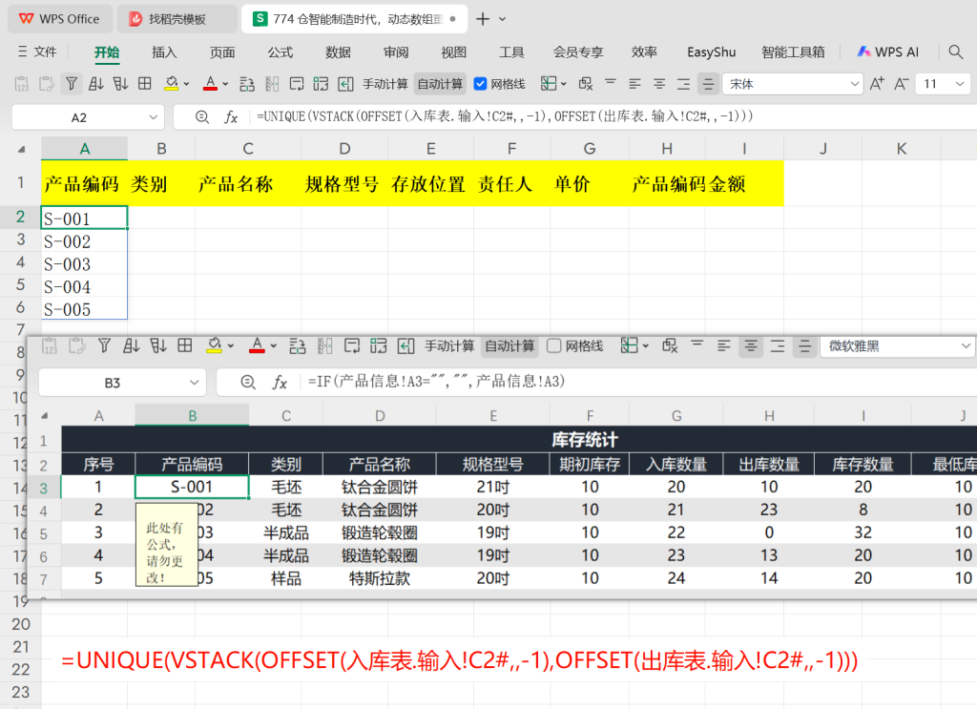Toggle 自动计算 in the upper toolbar
The height and width of the screenshot is (709, 977).
[440, 84]
